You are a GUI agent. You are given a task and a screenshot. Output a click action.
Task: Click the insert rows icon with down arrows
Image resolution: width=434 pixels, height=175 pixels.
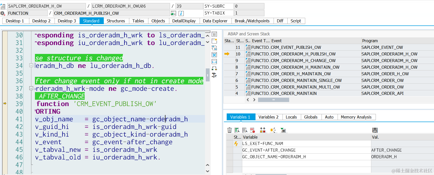coord(263,130)
